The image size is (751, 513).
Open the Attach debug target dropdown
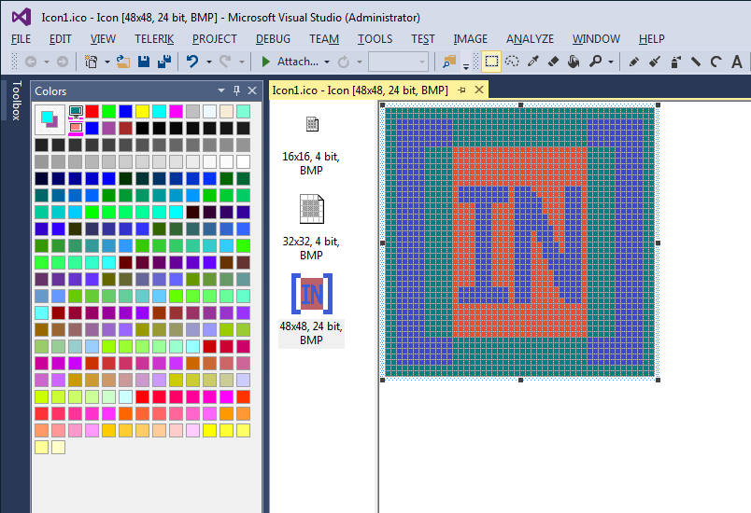click(327, 62)
